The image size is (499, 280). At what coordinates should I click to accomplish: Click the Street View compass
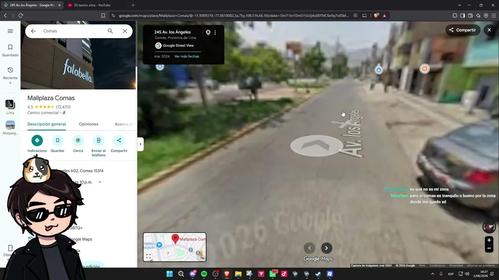[489, 227]
